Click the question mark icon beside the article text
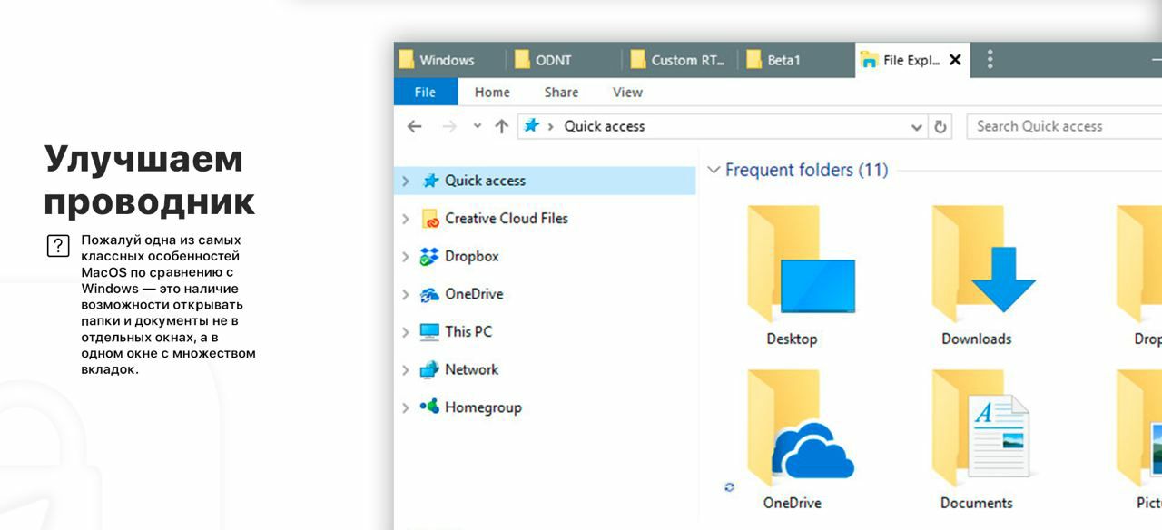The width and height of the screenshot is (1162, 530). 58,246
